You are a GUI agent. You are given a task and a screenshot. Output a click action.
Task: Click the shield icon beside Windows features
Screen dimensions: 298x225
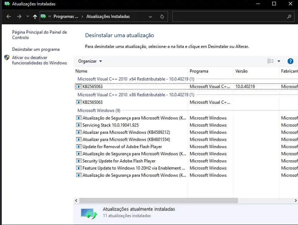[7, 58]
